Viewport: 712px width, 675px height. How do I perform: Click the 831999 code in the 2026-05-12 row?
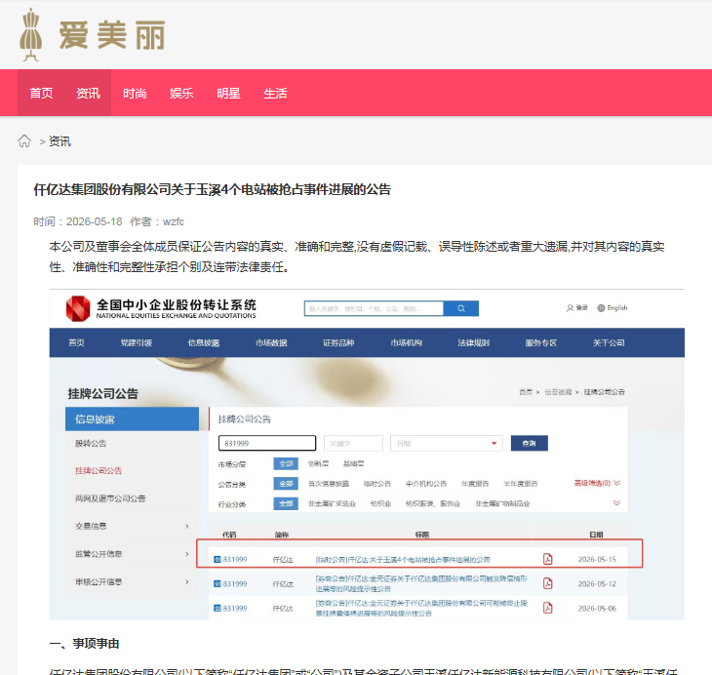[x=234, y=584]
